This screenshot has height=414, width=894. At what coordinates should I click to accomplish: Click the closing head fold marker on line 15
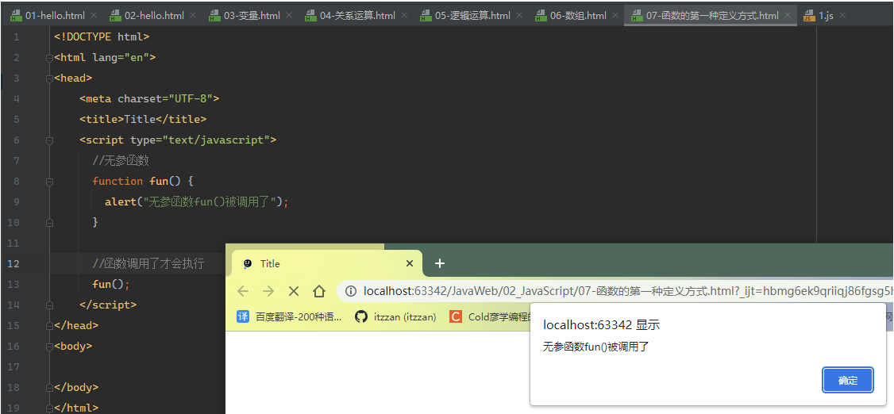pos(49,325)
